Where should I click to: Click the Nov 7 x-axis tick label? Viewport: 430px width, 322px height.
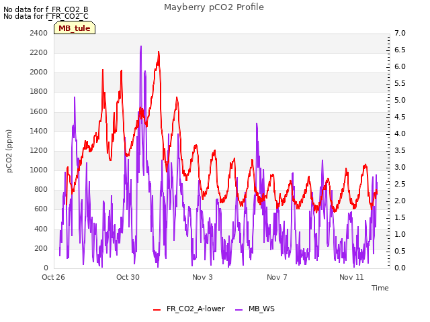(277, 277)
